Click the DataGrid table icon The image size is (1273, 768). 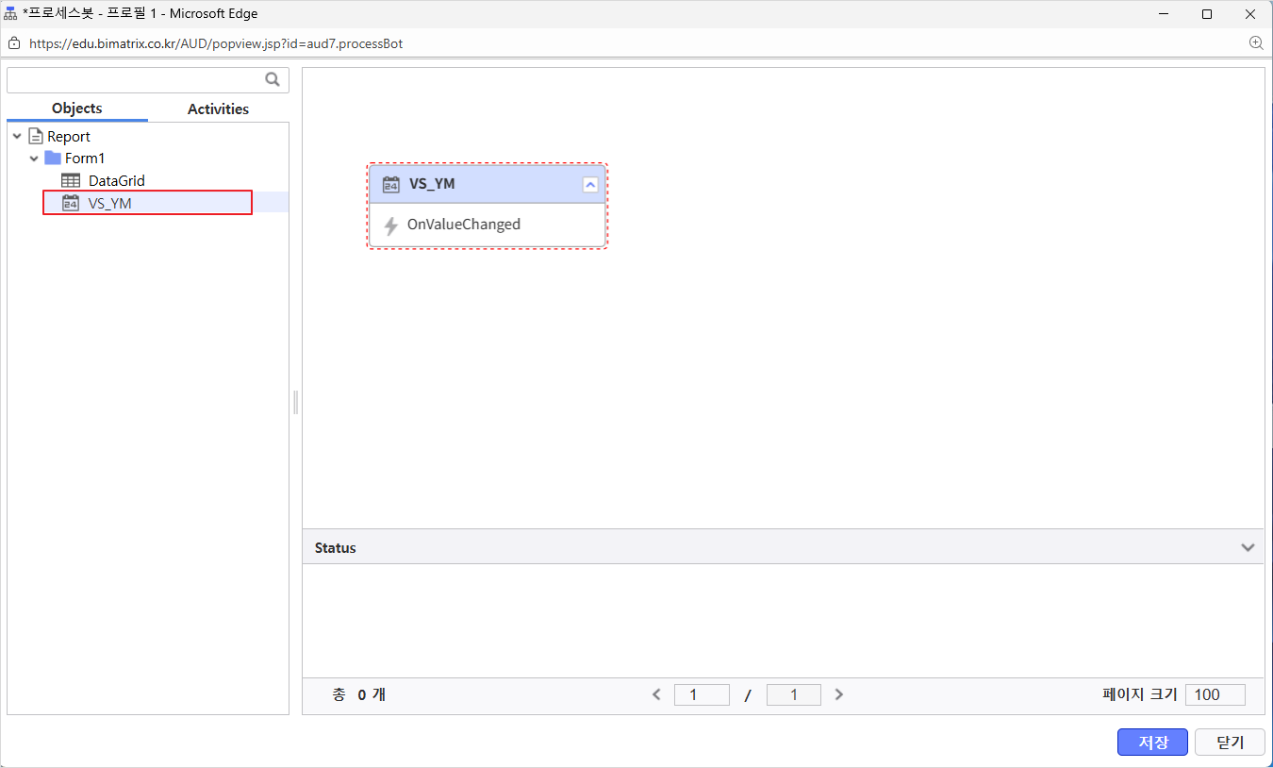(x=71, y=180)
